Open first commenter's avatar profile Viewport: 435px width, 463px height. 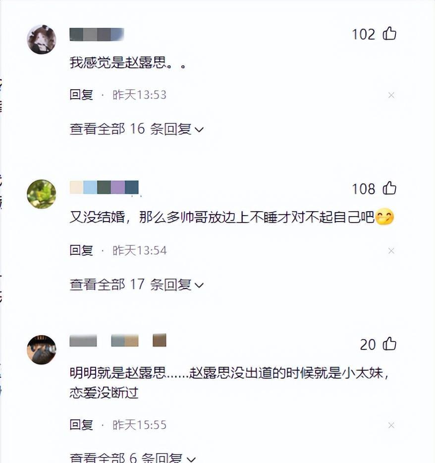coord(41,40)
